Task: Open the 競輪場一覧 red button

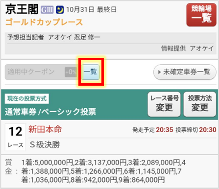Action: pyautogui.click(x=201, y=15)
